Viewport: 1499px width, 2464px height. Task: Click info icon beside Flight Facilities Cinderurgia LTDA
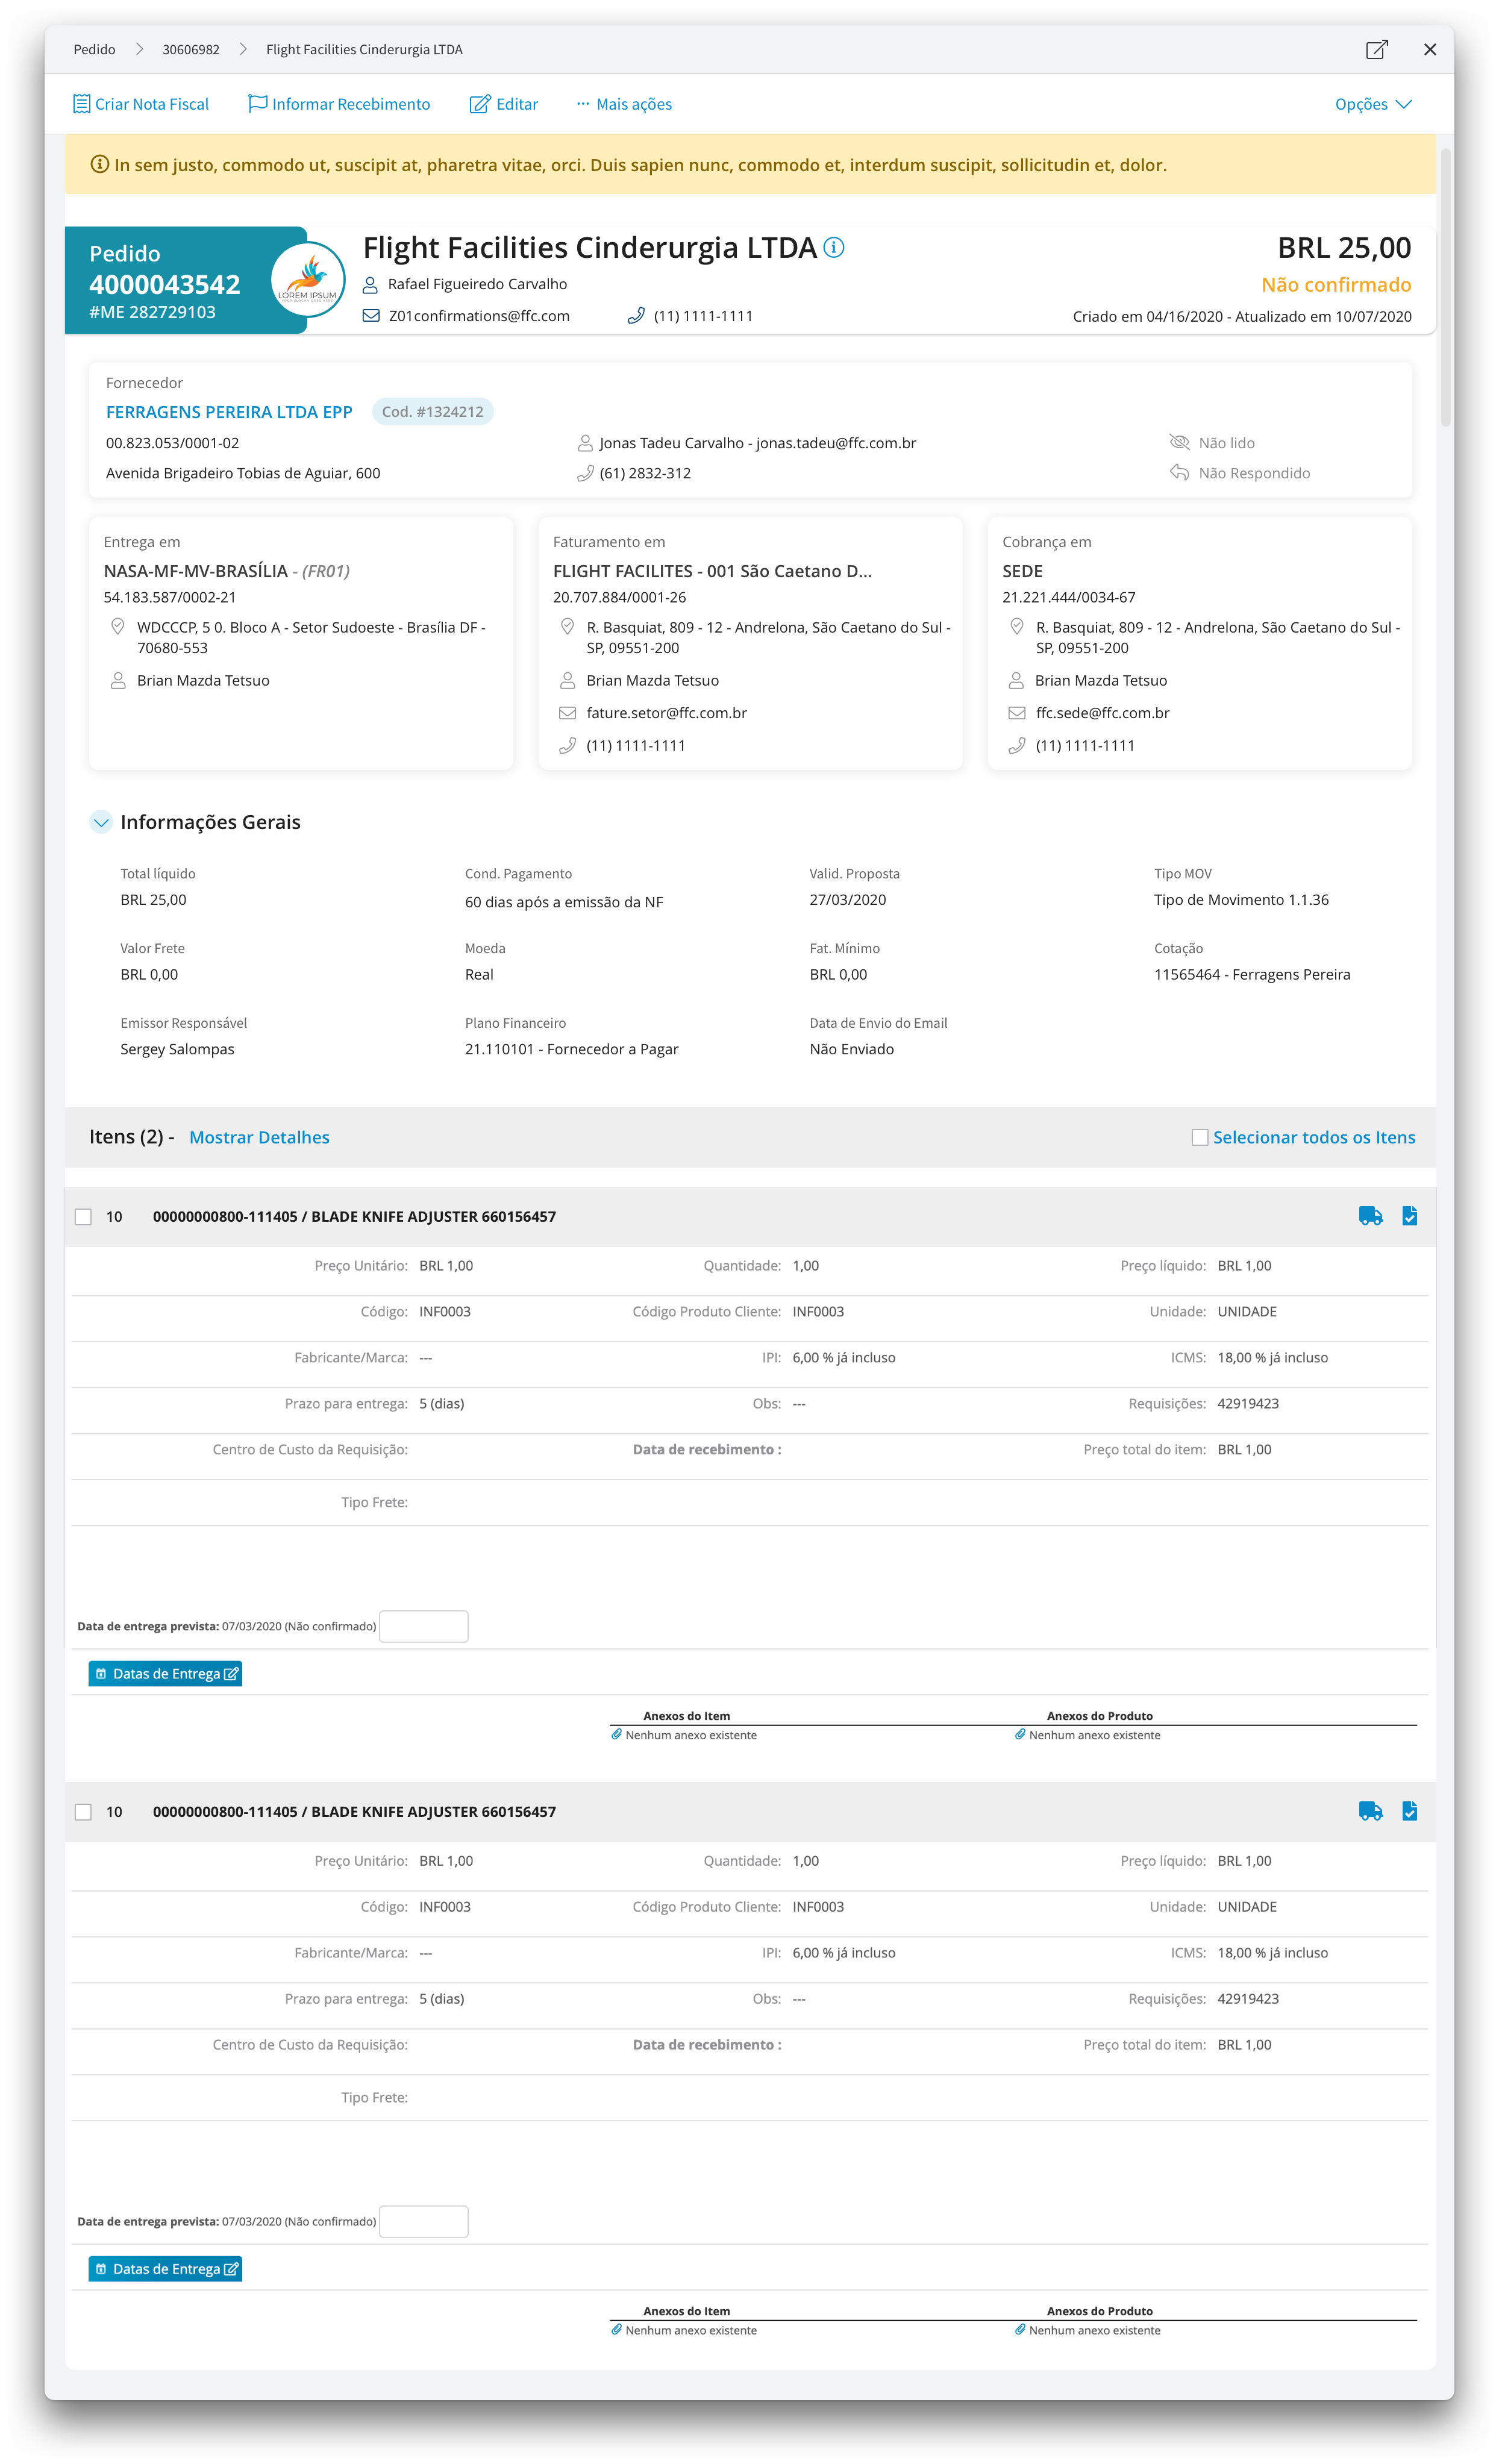pos(833,247)
